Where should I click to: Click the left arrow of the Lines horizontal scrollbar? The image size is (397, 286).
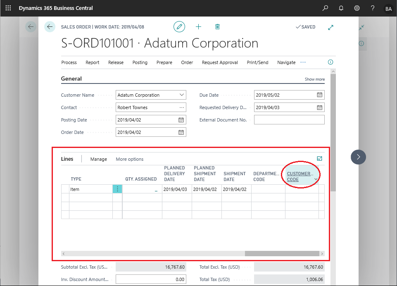[64, 254]
